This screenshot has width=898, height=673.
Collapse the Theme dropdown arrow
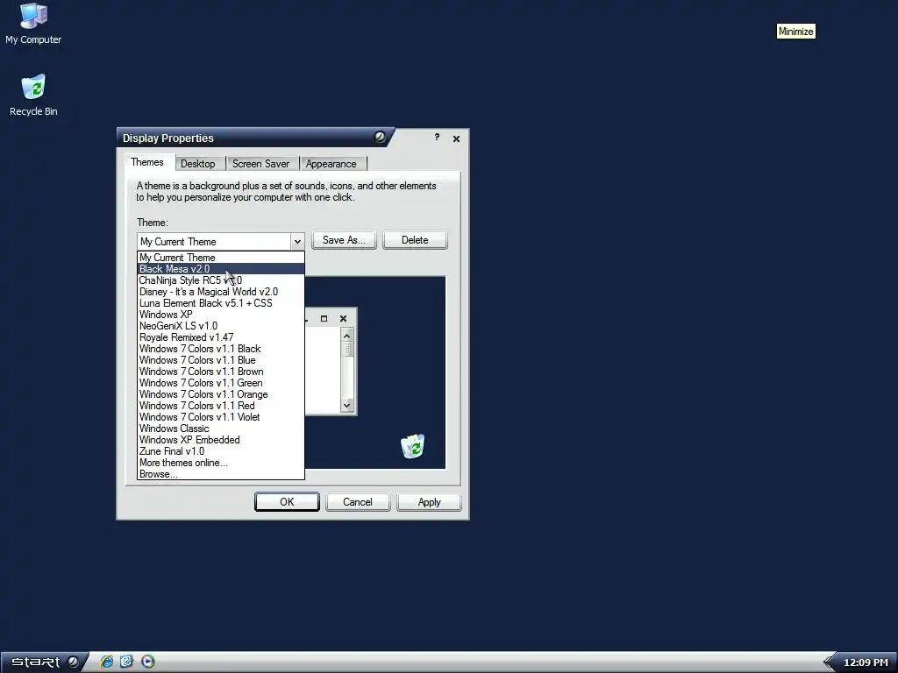(x=297, y=242)
